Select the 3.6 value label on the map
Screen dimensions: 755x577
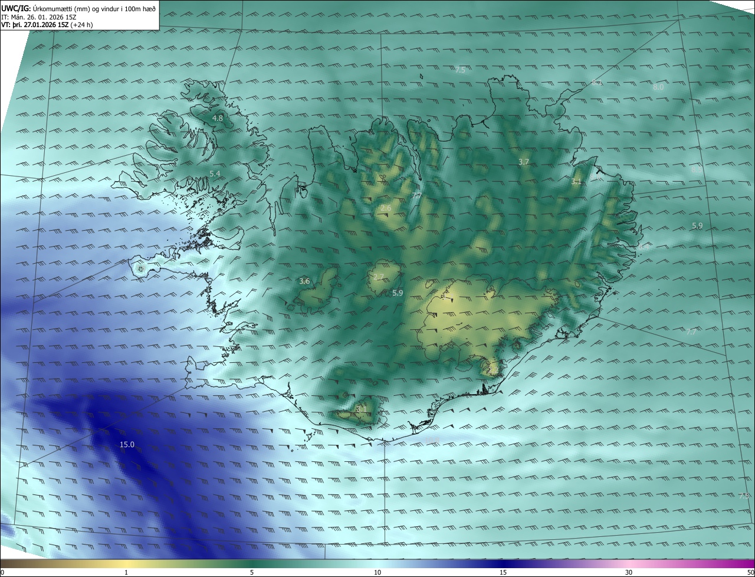(304, 281)
